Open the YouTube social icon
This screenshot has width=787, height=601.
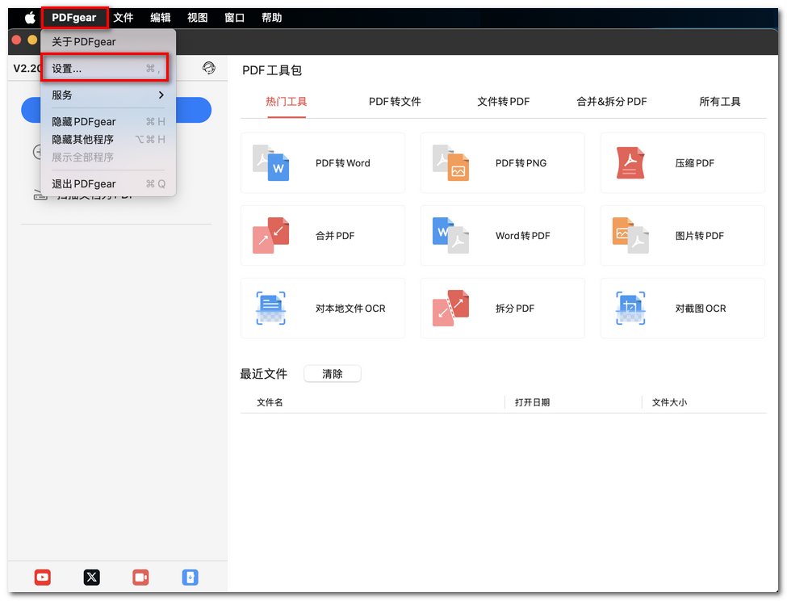pyautogui.click(x=42, y=578)
